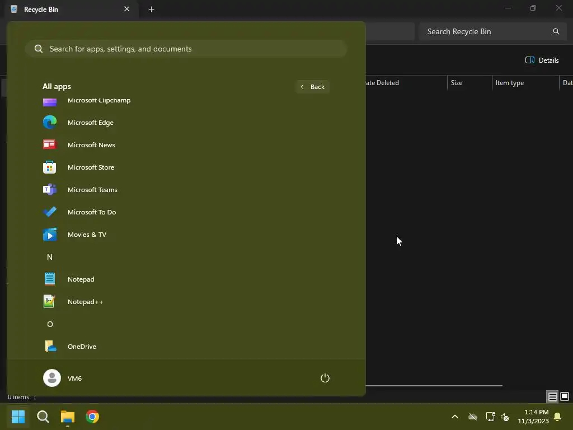This screenshot has height=430, width=573.
Task: Click the OneDrive cloud tray icon
Action: (473, 417)
